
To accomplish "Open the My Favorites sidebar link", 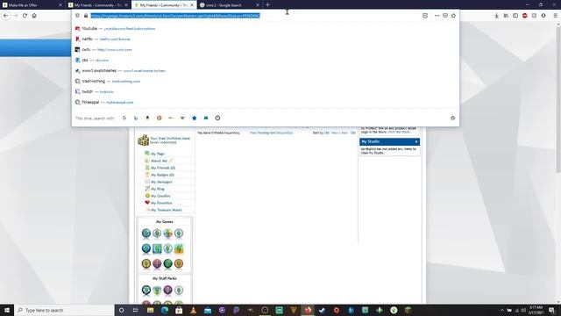I will [161, 203].
